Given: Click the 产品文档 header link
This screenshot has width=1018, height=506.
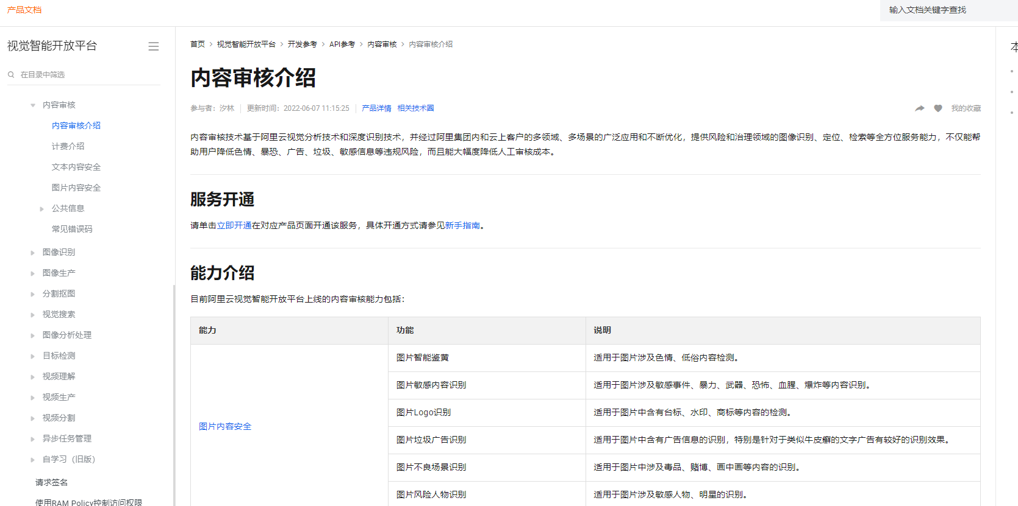Looking at the screenshot, I should (24, 10).
